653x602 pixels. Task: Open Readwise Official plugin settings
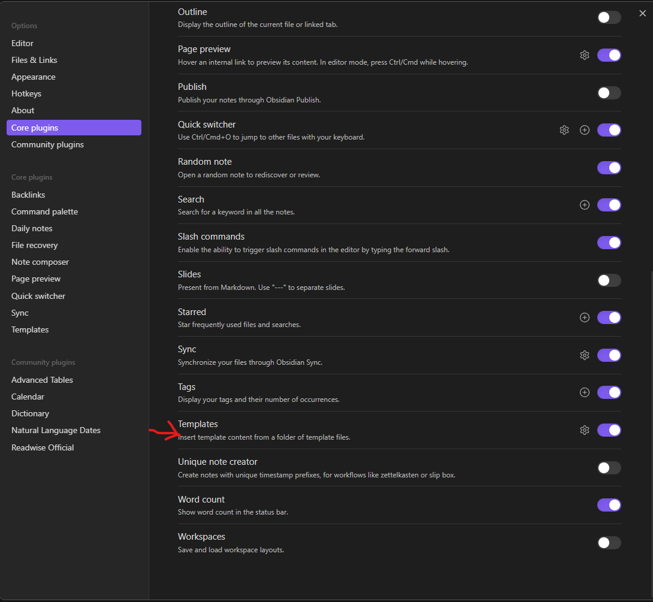click(x=74, y=447)
